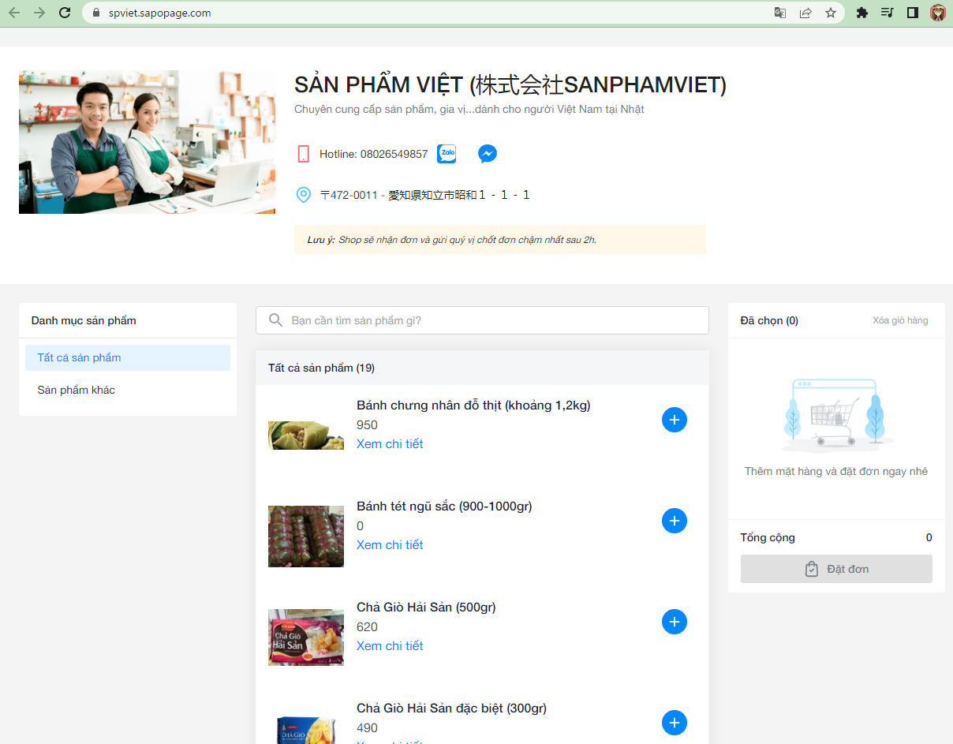
Task: Open the Chả Giò Hải Sản (500gr) thumbnail
Action: click(x=306, y=637)
